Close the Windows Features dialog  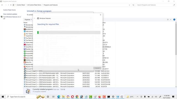(x=101, y=15)
